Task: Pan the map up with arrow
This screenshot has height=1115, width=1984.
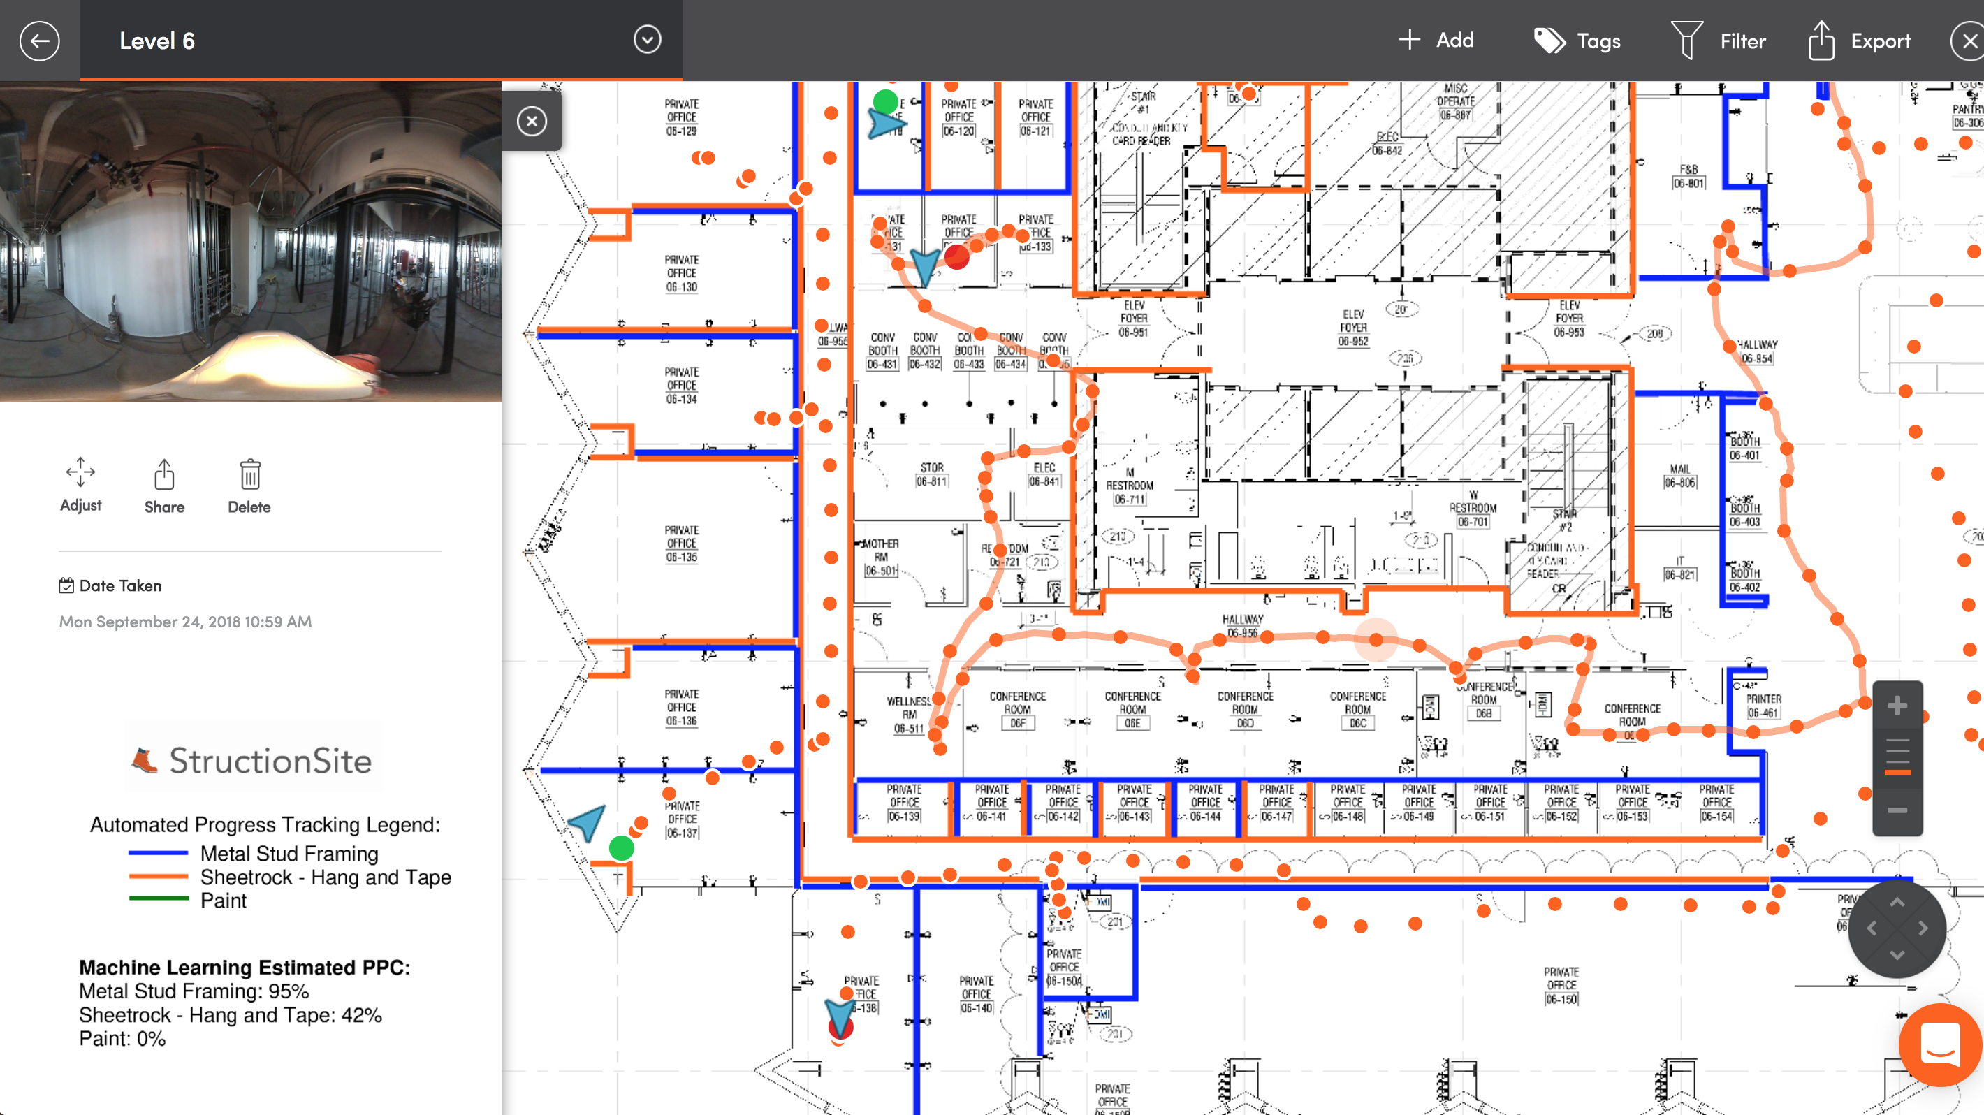Action: [x=1897, y=902]
